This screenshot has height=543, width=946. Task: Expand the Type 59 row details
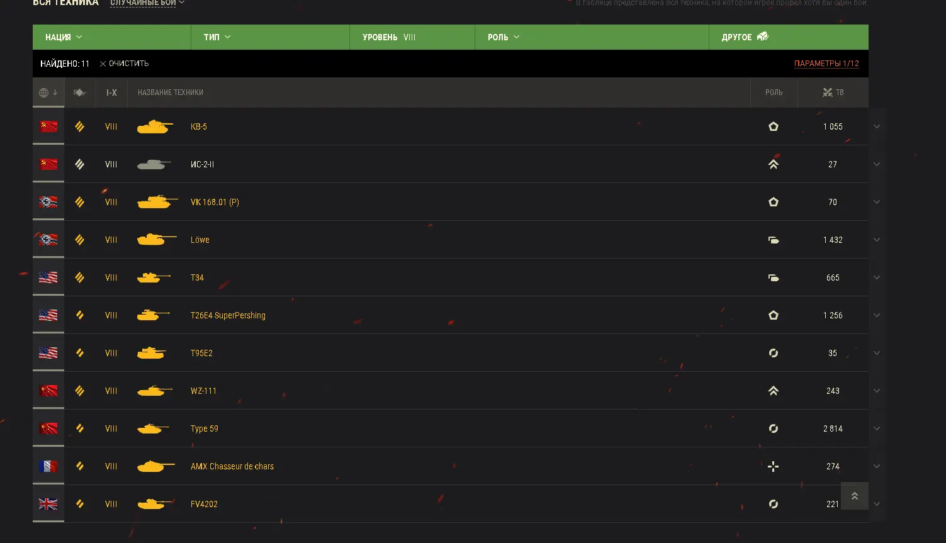pyautogui.click(x=877, y=428)
